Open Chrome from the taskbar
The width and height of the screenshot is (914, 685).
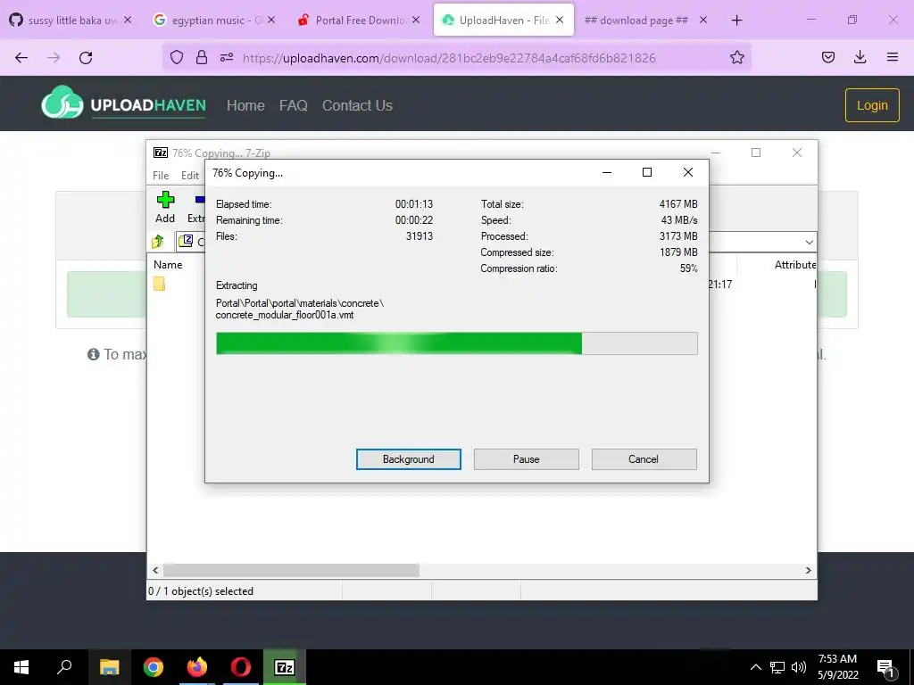(x=154, y=667)
